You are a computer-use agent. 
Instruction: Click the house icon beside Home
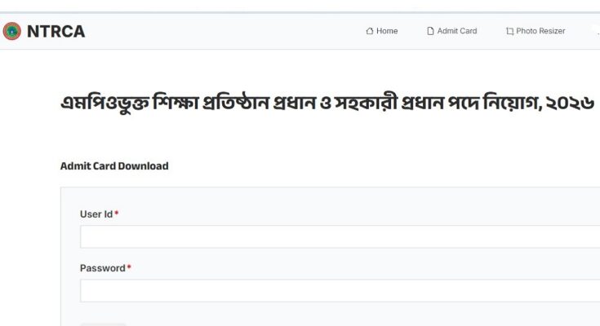pos(370,32)
